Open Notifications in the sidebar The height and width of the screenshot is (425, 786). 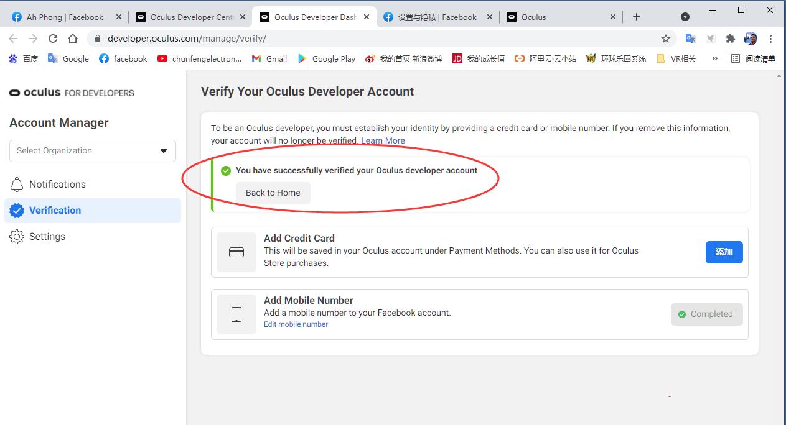click(93, 185)
